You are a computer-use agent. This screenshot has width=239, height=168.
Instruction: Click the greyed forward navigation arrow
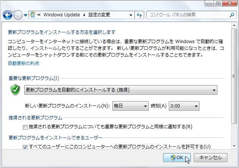click(x=18, y=15)
